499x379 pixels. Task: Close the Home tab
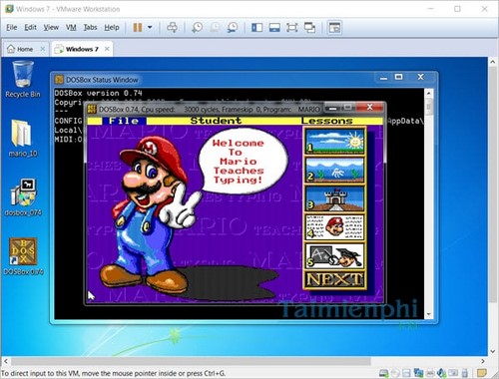click(x=43, y=49)
